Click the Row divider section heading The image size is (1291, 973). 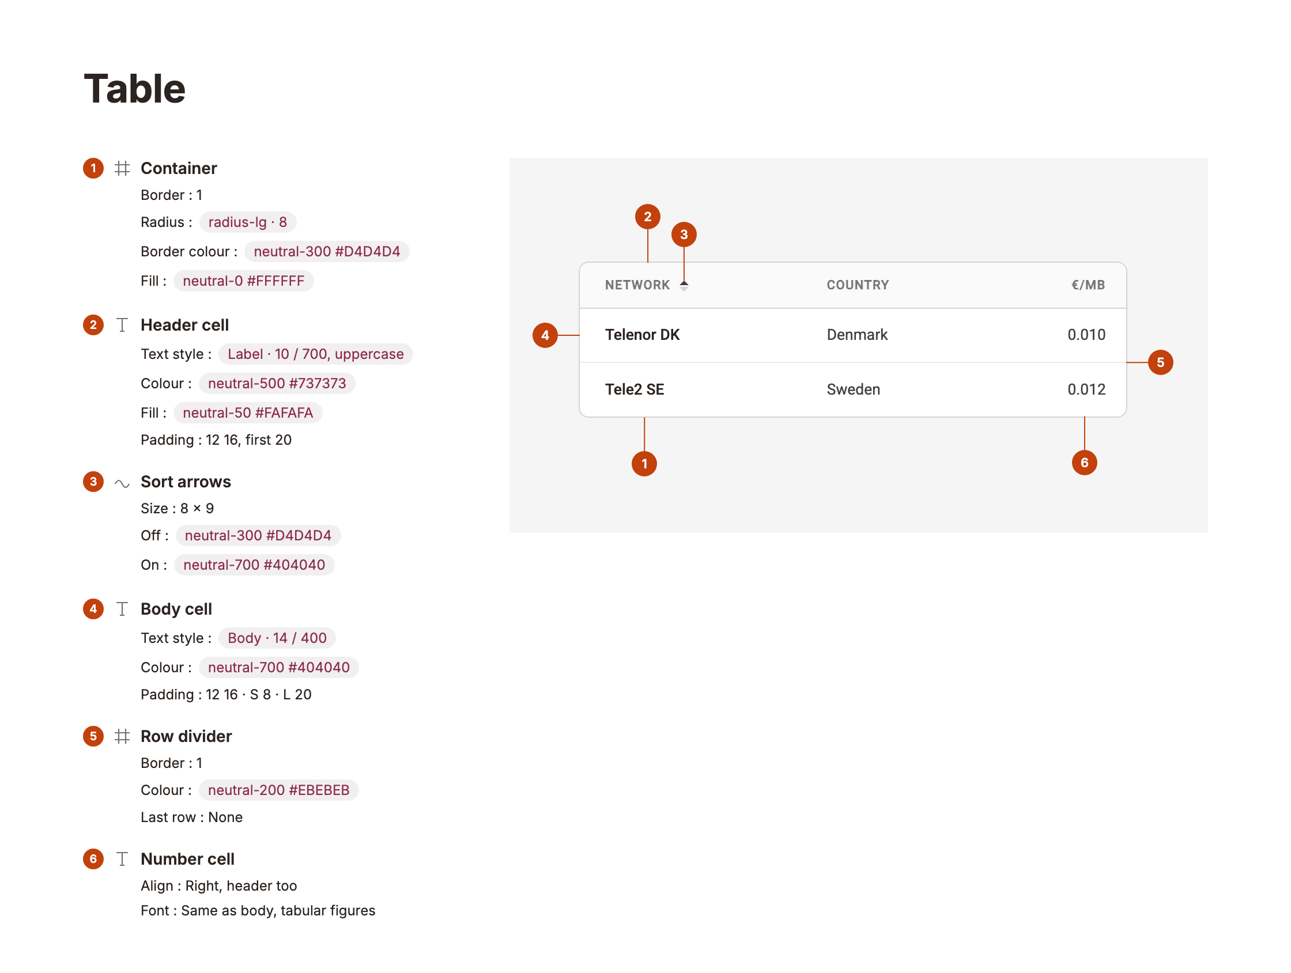click(x=186, y=737)
